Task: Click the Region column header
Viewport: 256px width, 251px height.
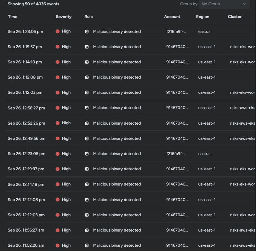Action: 203,17
